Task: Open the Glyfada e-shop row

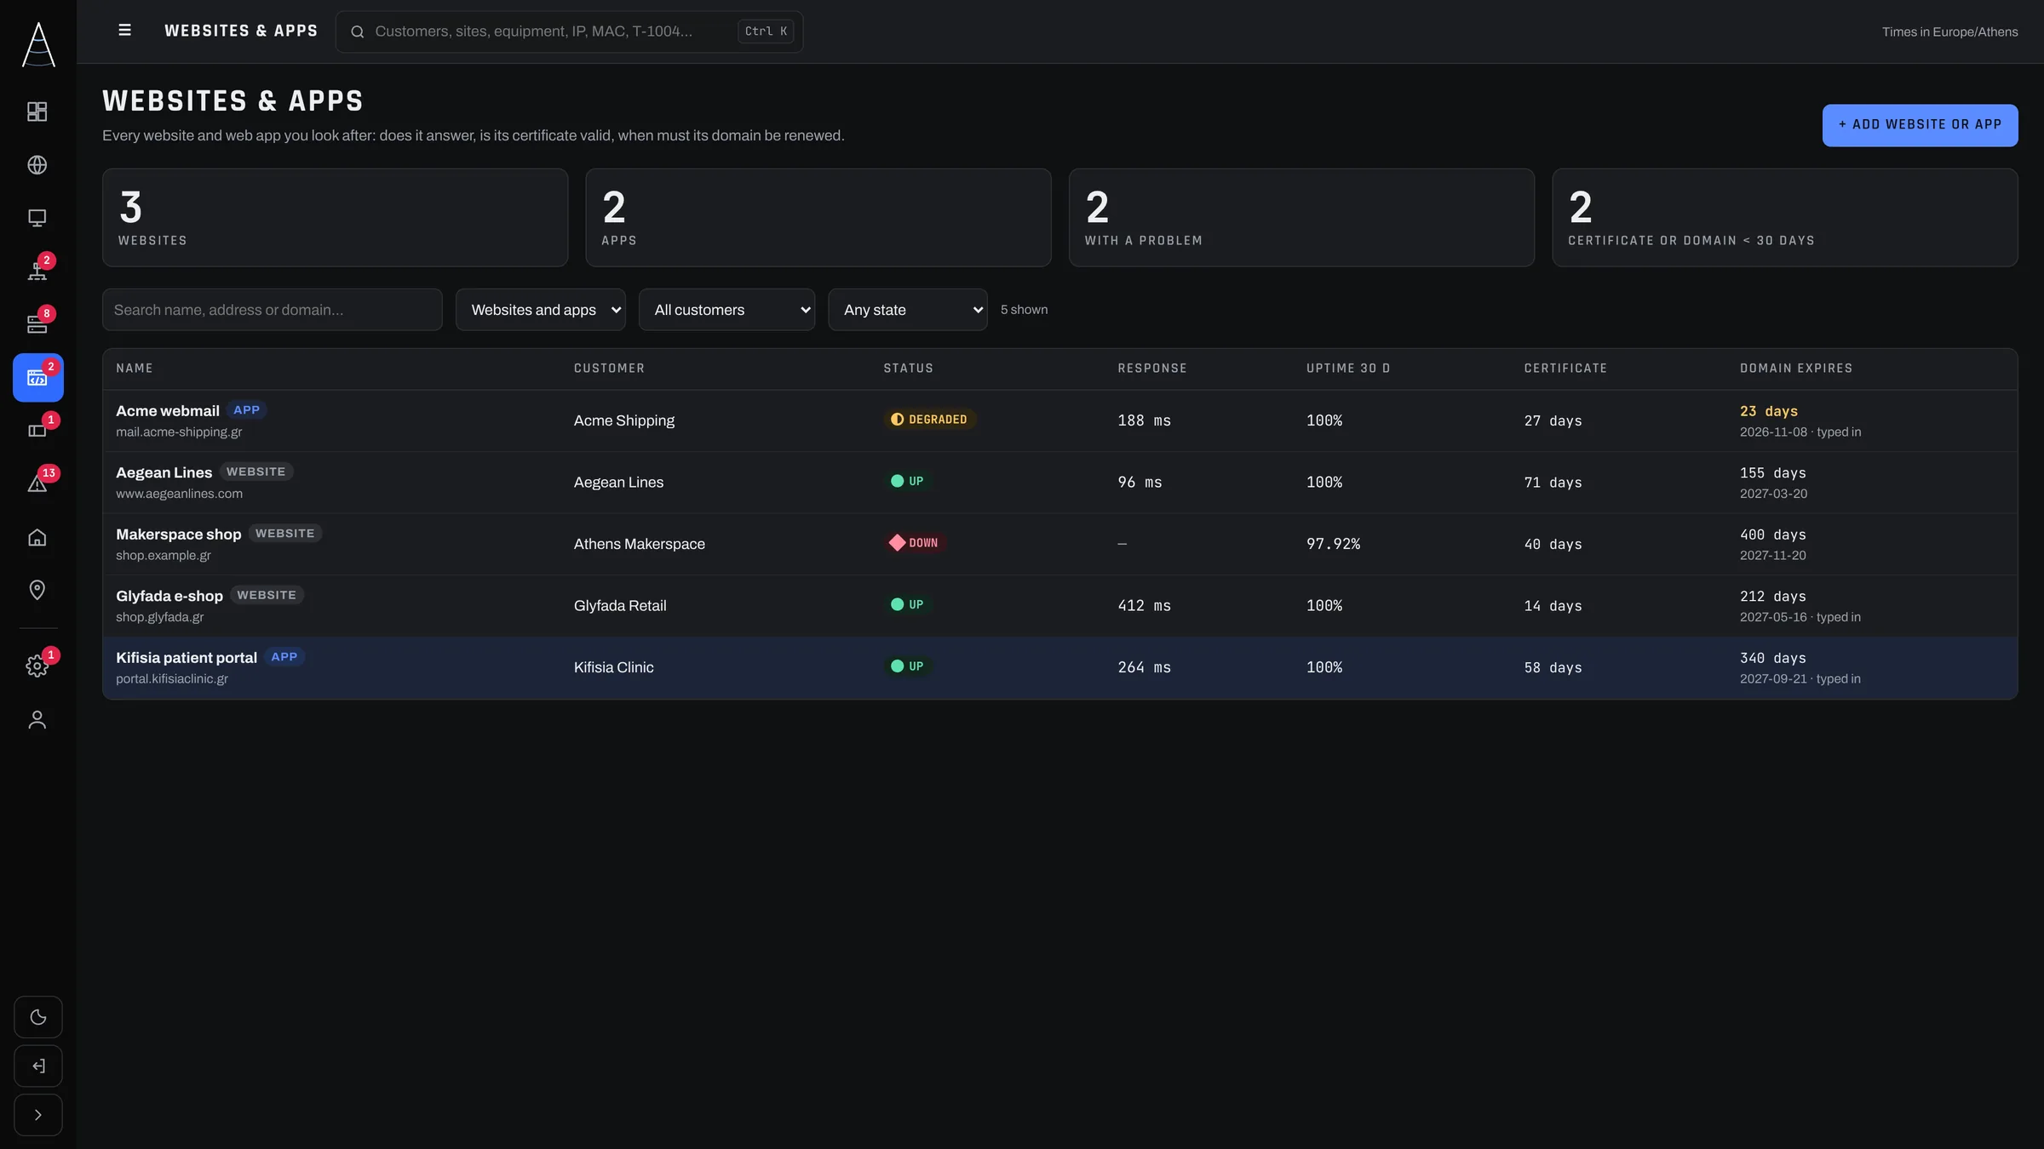Action: (x=1060, y=606)
